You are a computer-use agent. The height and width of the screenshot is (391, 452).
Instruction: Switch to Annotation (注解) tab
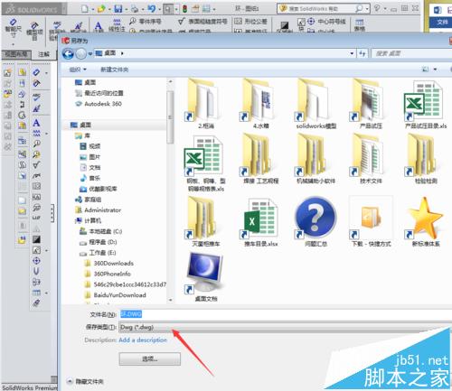point(43,54)
